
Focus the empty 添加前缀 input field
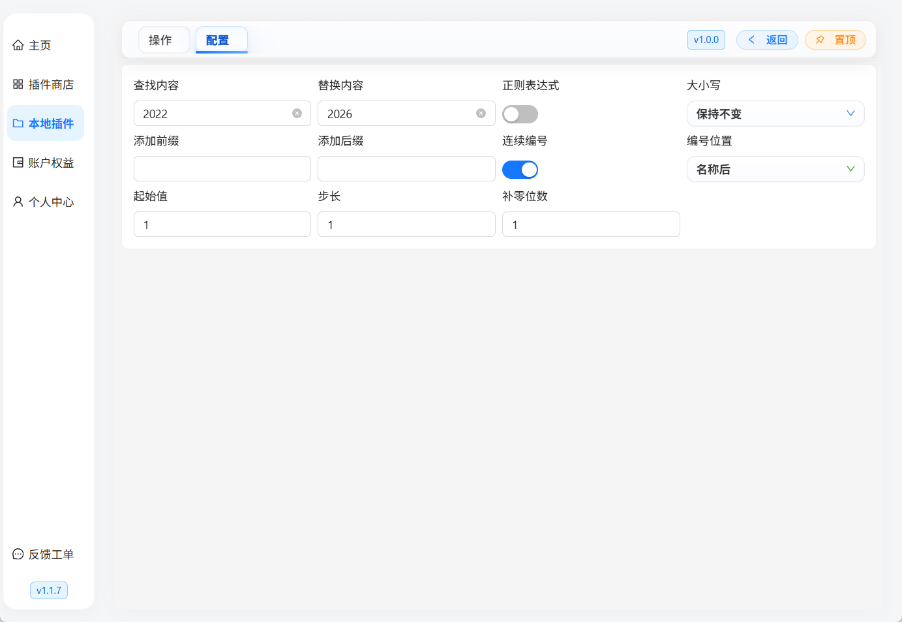(x=222, y=169)
